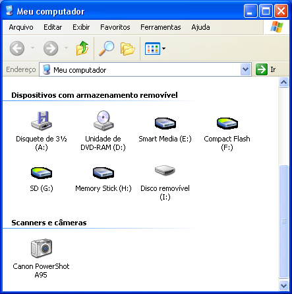Click the Meu computador title bar icon
Screen dimensions: 292x294
tap(10, 11)
